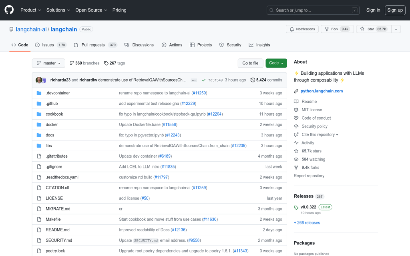The width and height of the screenshot is (410, 256).
Task: Open the poetry.lock file
Action: point(55,251)
